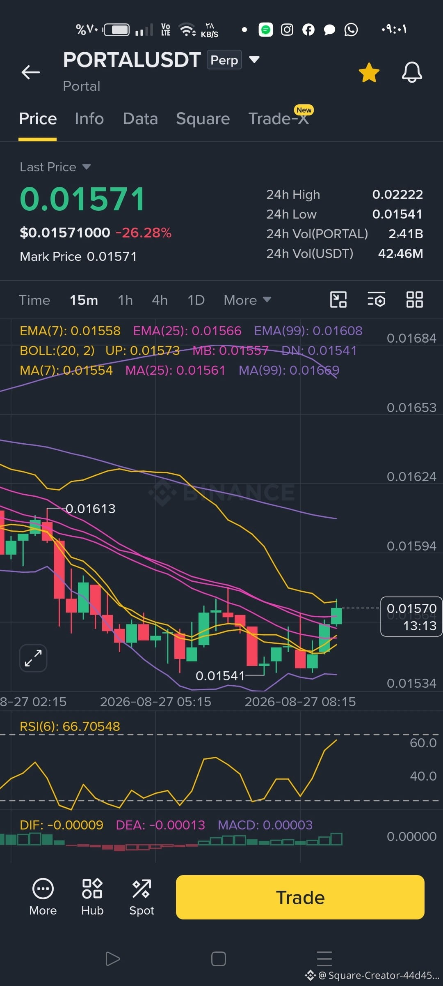Tap the 24h Low value 0.01541
This screenshot has height=986, width=443.
(397, 214)
